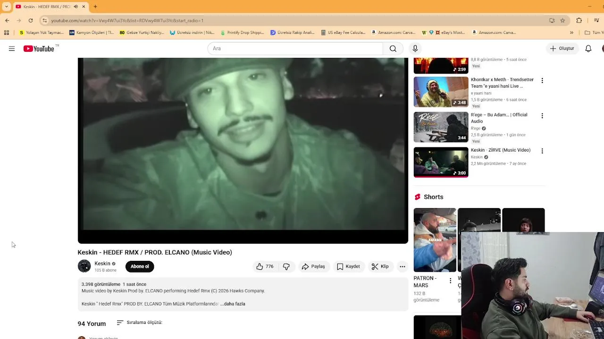Click Keskin ZİRVE (Music Video) title

click(x=501, y=150)
